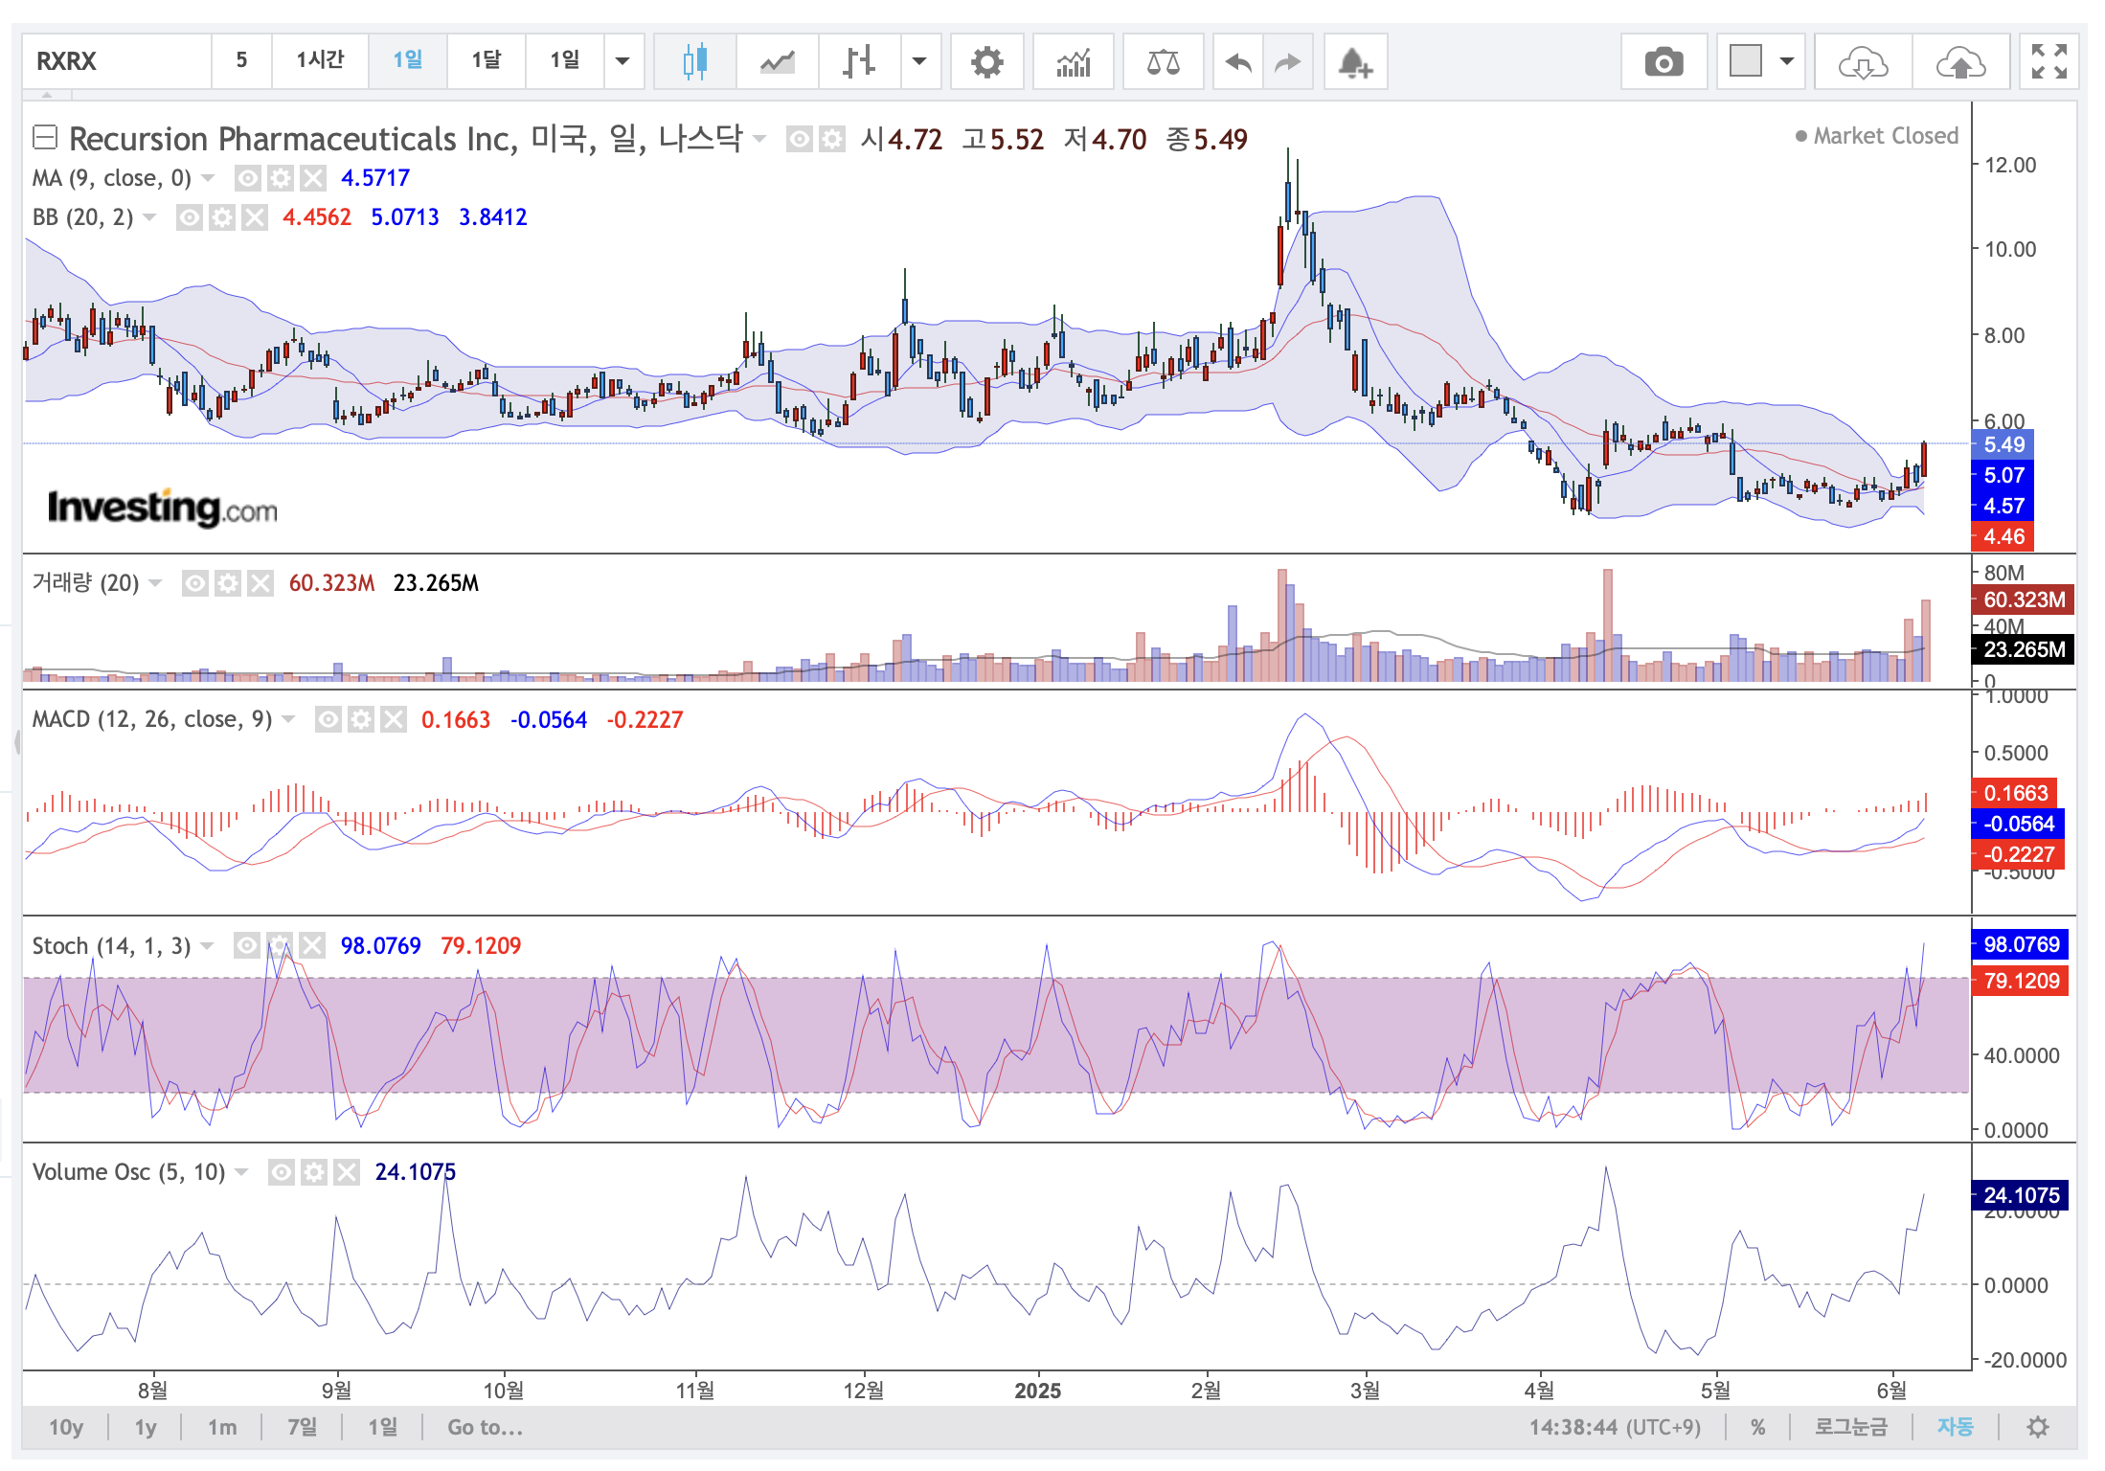Save chart to cloud upload icon
Screen dimensions: 2105x1471
[x=1960, y=62]
